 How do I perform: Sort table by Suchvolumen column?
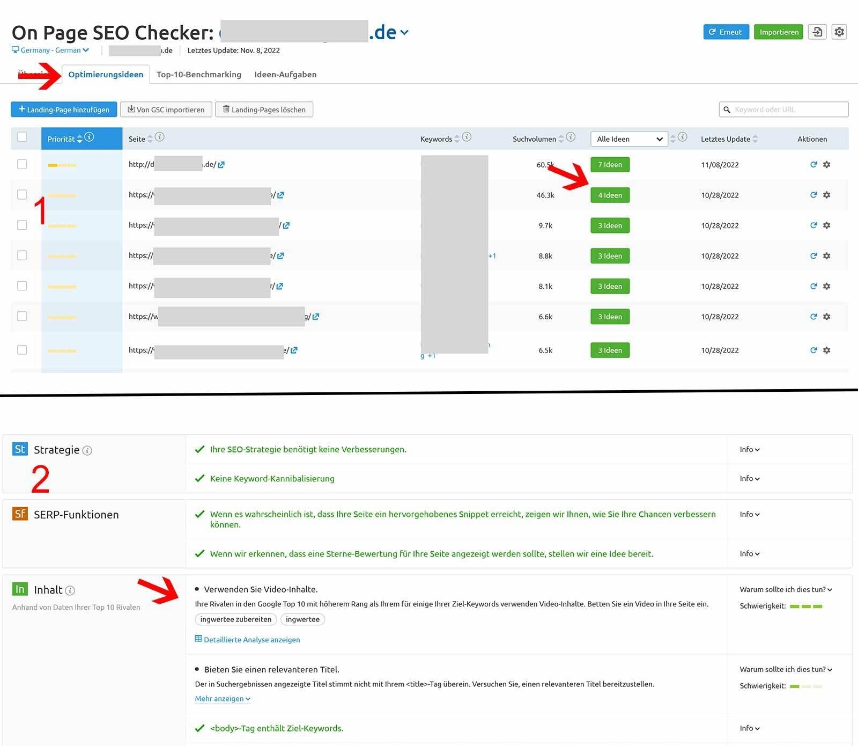click(x=538, y=139)
